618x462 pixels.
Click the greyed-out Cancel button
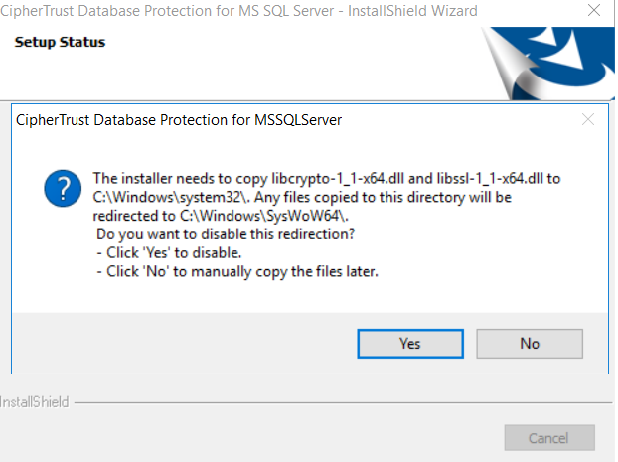(549, 438)
